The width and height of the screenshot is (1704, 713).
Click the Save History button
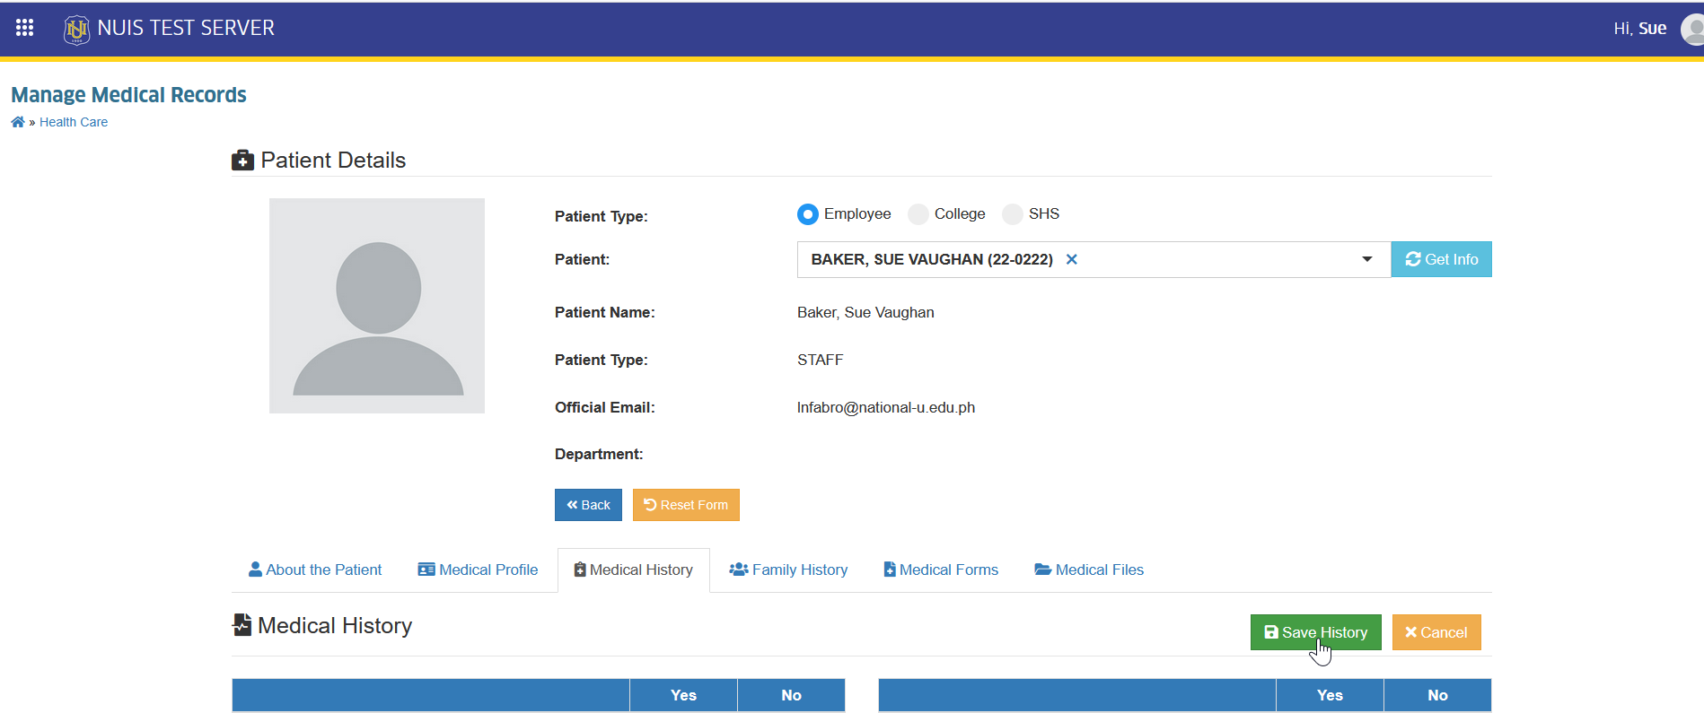pyautogui.click(x=1316, y=632)
